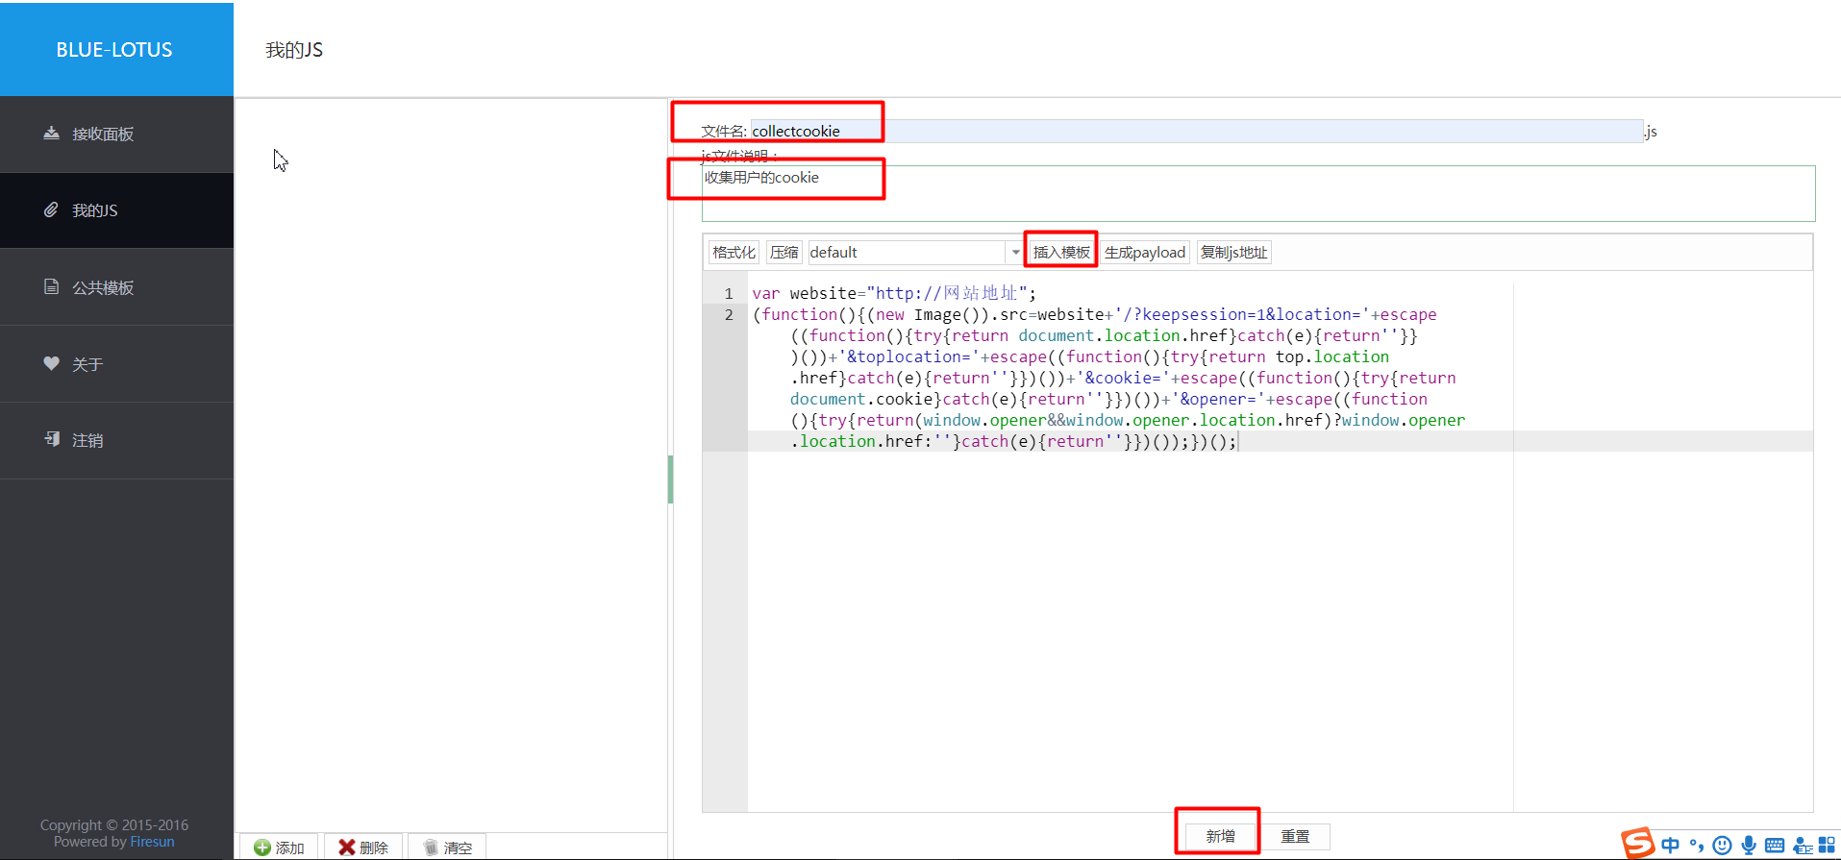Screen dimensions: 1841x860
Task: Click line 1 of the code editor
Action: click(x=894, y=293)
